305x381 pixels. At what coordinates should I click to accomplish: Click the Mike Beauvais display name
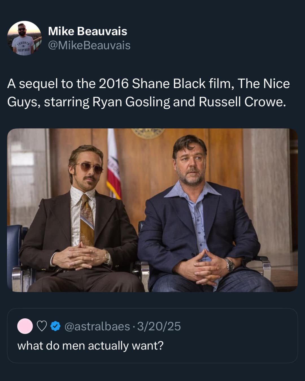coord(88,31)
